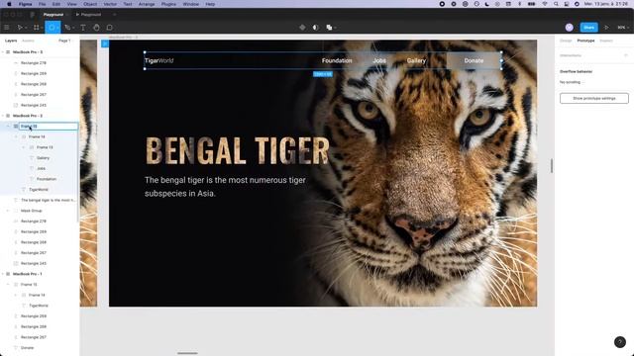Expand the Mask Group layer
This screenshot has width=634, height=356.
(x=8, y=211)
